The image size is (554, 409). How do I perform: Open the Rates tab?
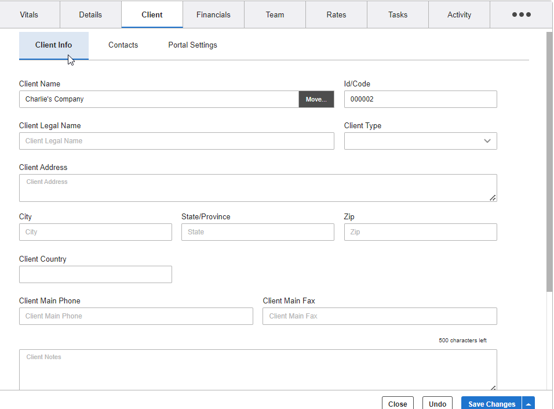pyautogui.click(x=336, y=15)
